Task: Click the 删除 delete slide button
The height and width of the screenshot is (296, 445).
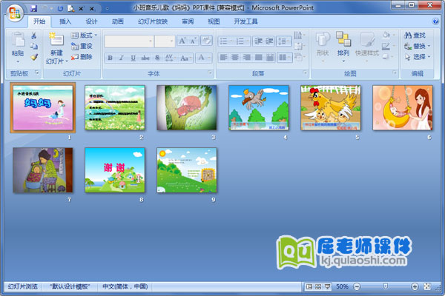Action: (82, 57)
